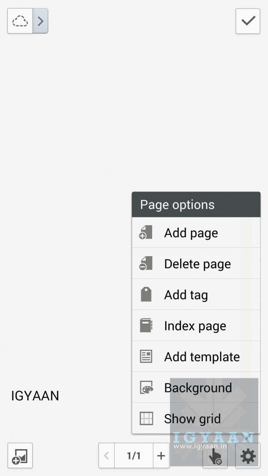Viewport: 268px width, 476px height.
Task: Click the Add tag icon
Action: point(146,295)
